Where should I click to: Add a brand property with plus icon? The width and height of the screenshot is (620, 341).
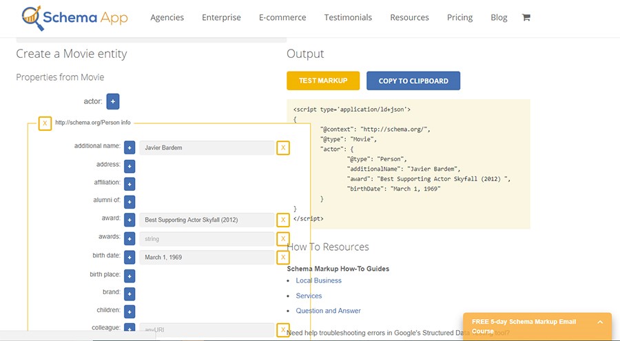click(x=130, y=293)
